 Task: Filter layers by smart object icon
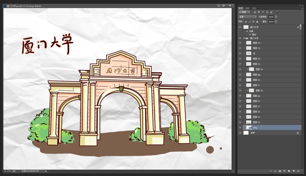pyautogui.click(x=271, y=12)
